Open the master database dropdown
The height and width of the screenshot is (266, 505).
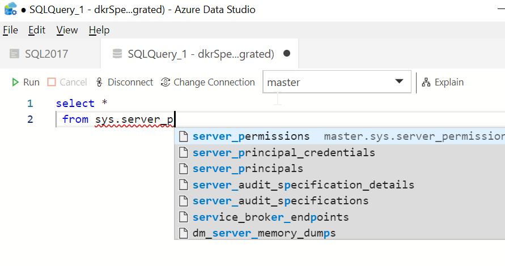pos(398,82)
